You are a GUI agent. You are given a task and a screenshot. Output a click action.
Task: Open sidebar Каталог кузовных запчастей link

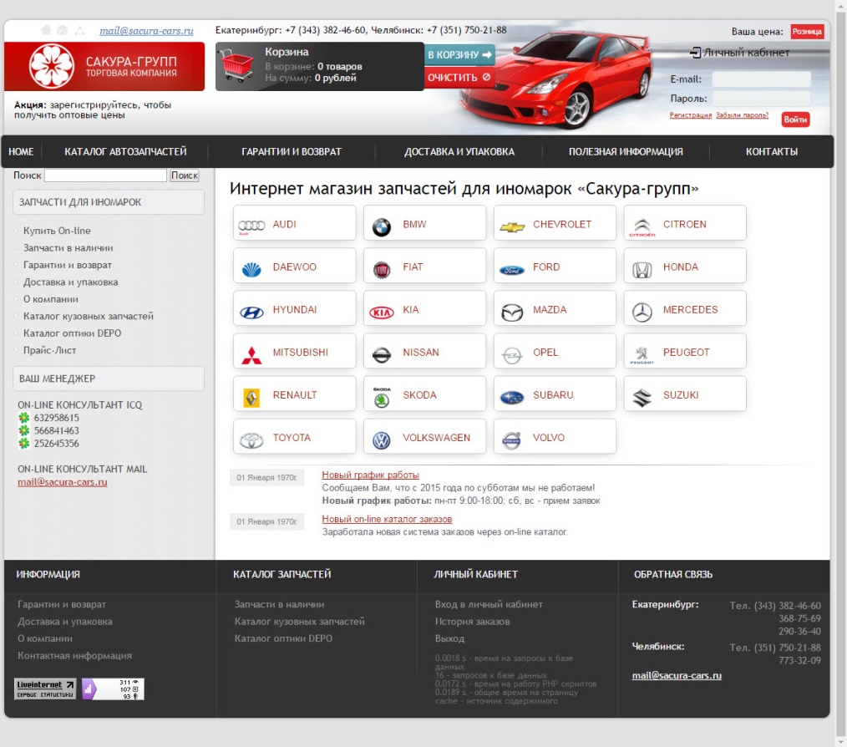pyautogui.click(x=88, y=316)
